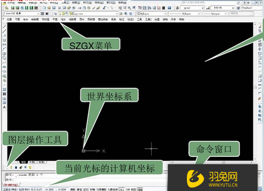The image size is (264, 191).
Task: Open the 文字 menu in SZGX bar
Action: 173,19
